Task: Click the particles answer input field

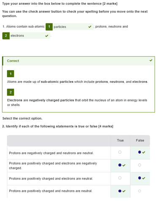Action: pyautogui.click(x=73, y=27)
